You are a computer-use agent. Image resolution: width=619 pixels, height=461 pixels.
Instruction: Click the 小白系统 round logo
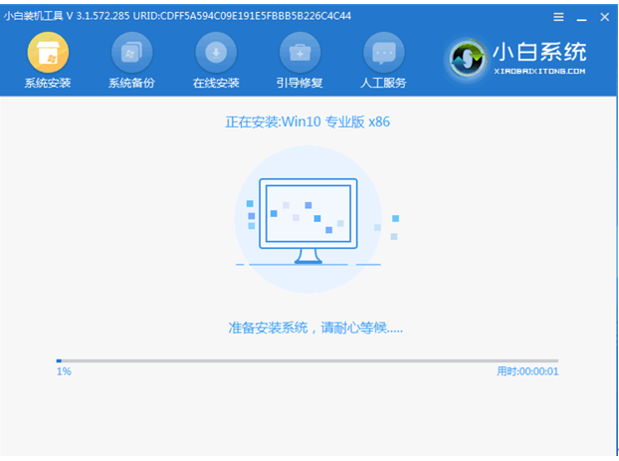pyautogui.click(x=472, y=58)
